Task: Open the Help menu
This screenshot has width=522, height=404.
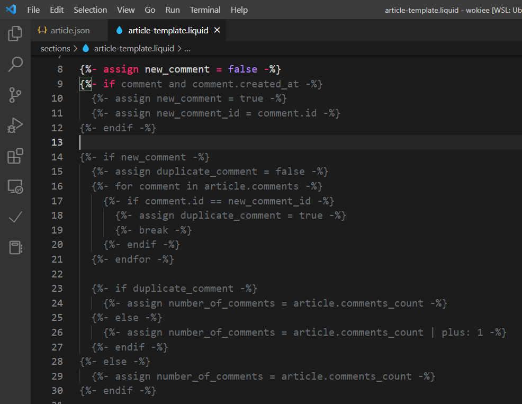Action: pos(239,10)
